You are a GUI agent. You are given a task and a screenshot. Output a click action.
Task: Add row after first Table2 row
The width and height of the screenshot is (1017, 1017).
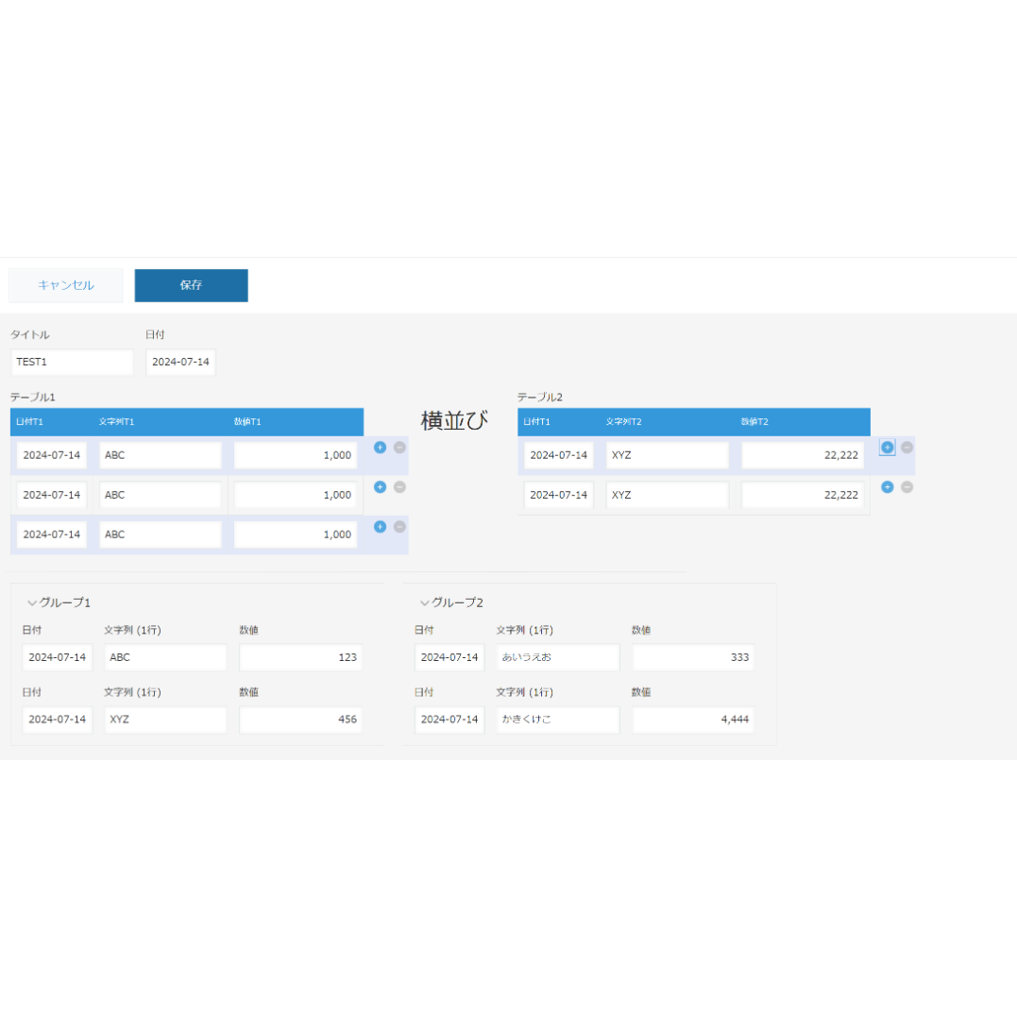(888, 447)
